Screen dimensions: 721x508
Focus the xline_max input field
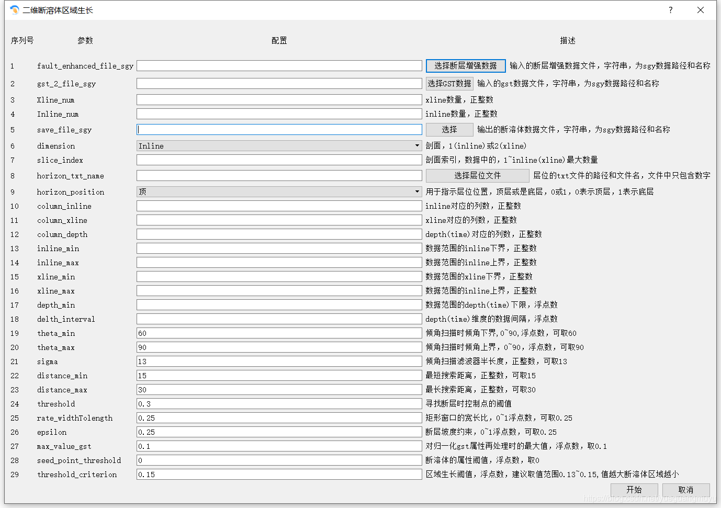pyautogui.click(x=279, y=290)
